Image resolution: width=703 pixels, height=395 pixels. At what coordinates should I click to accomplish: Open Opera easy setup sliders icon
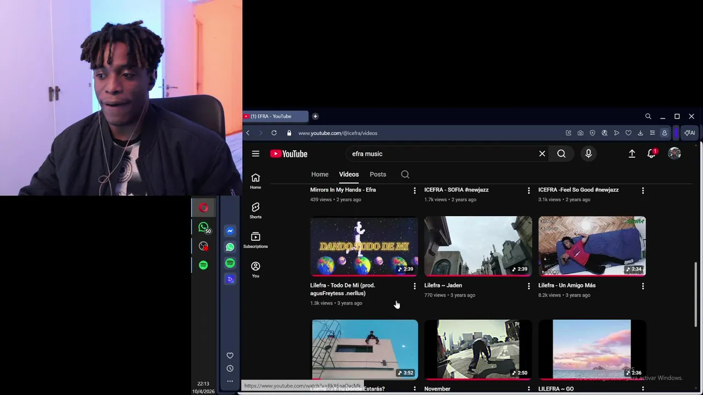coord(652,133)
